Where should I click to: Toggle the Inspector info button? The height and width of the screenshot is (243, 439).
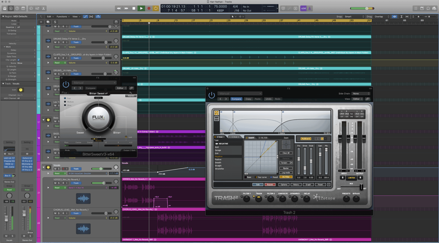pos(11,9)
